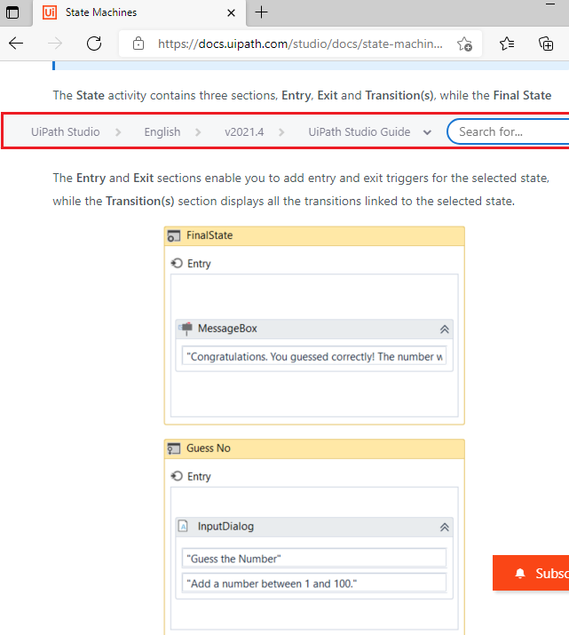Click the FinalState header title

point(209,235)
